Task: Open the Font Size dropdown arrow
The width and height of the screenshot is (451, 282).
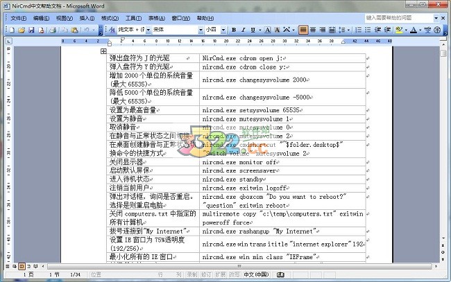Action: [x=223, y=30]
